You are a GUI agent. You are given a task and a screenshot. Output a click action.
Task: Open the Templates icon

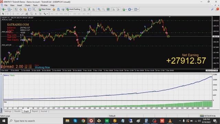click(x=135, y=9)
